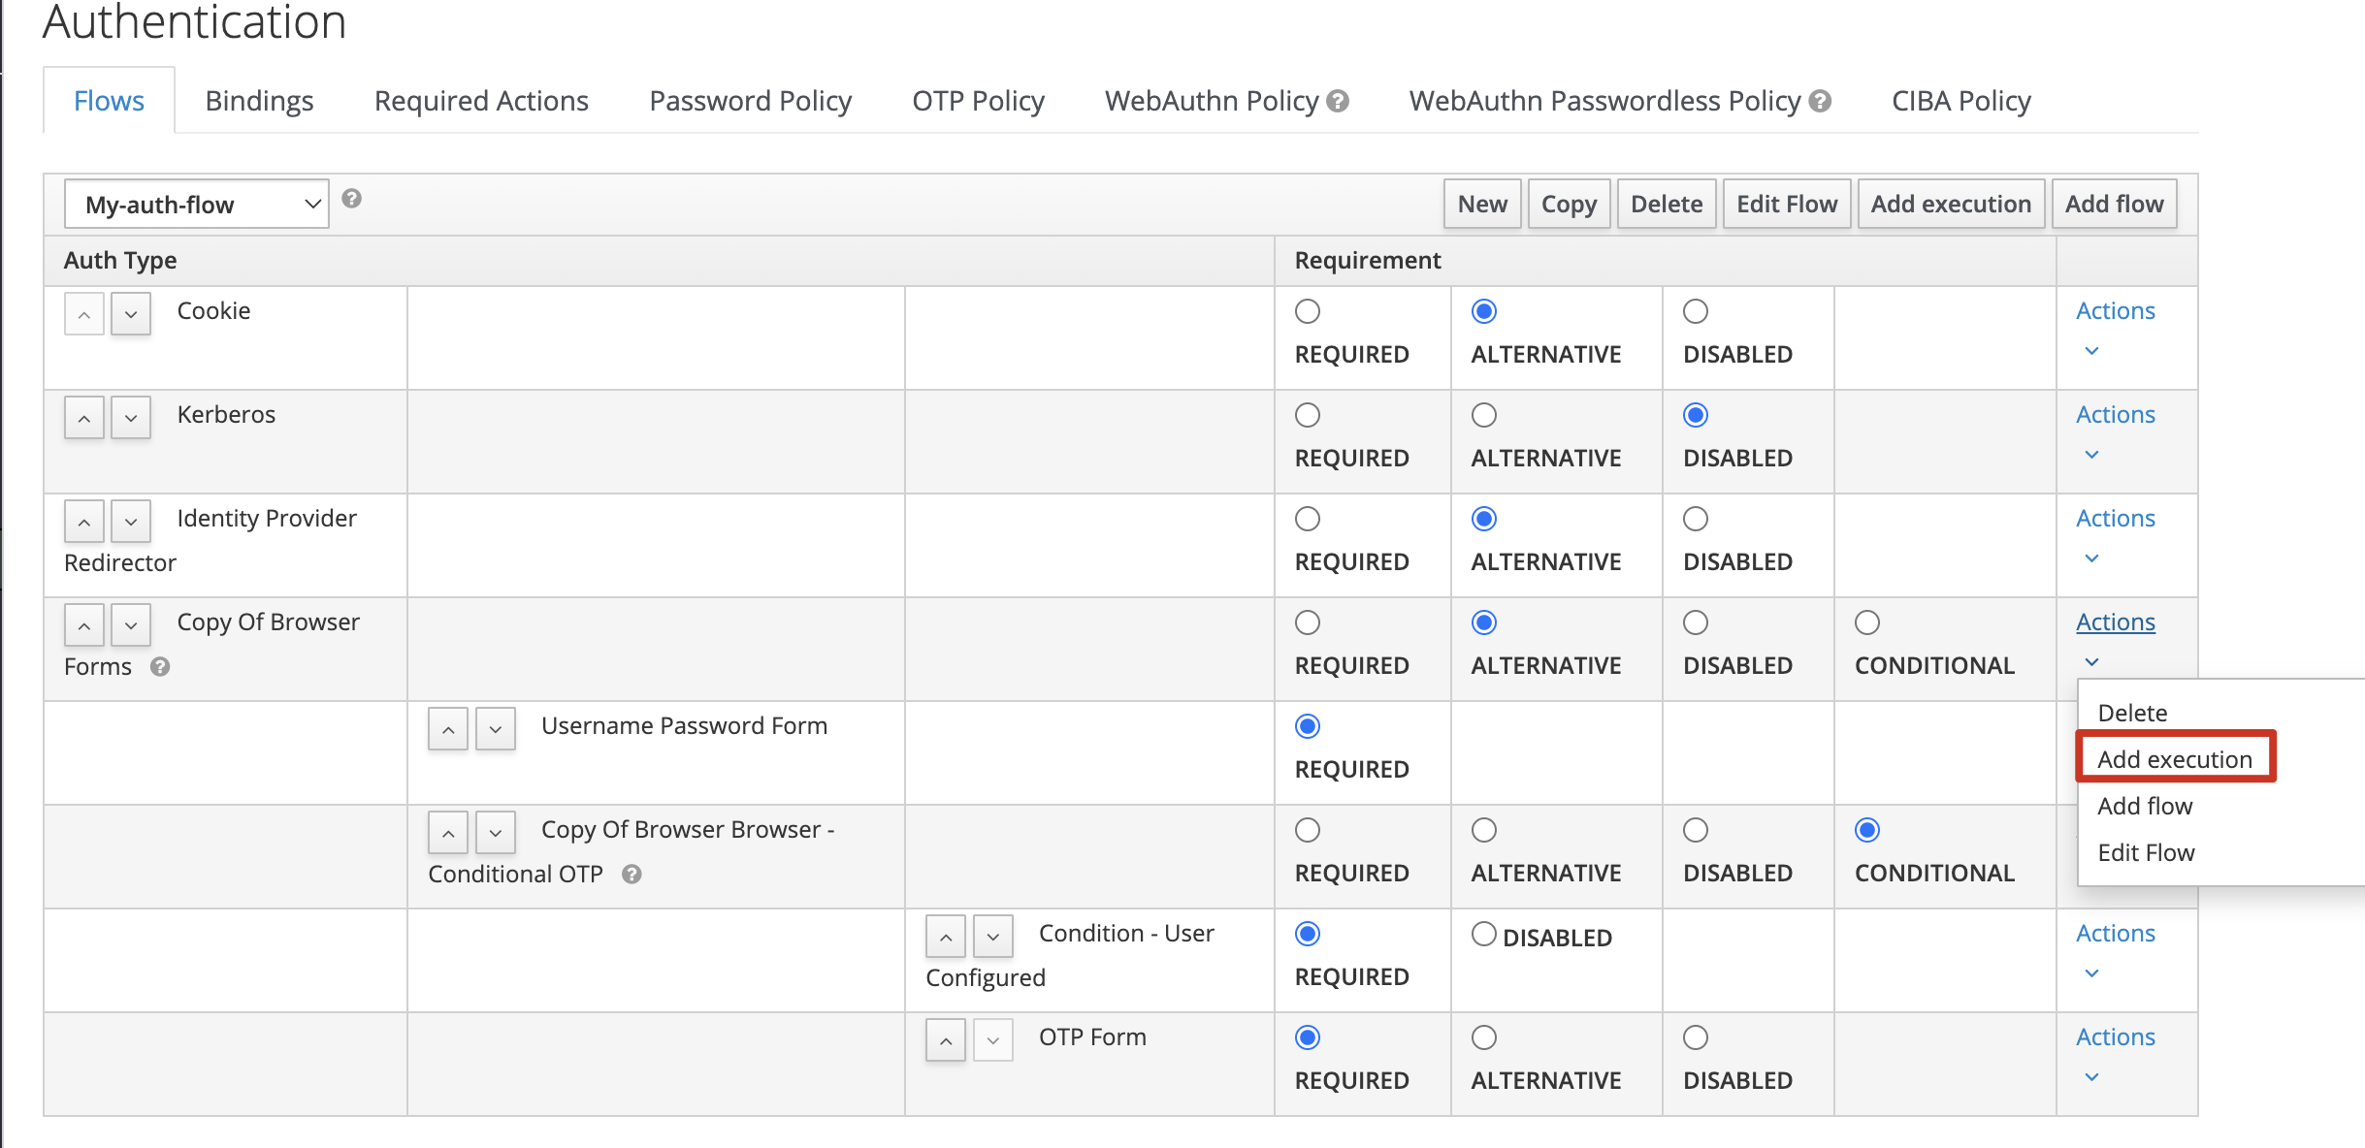Set Kerberos requirement to ALTERNATIVE
The width and height of the screenshot is (2365, 1148).
(x=1483, y=415)
